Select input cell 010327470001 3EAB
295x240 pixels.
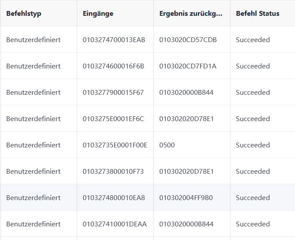(x=114, y=40)
